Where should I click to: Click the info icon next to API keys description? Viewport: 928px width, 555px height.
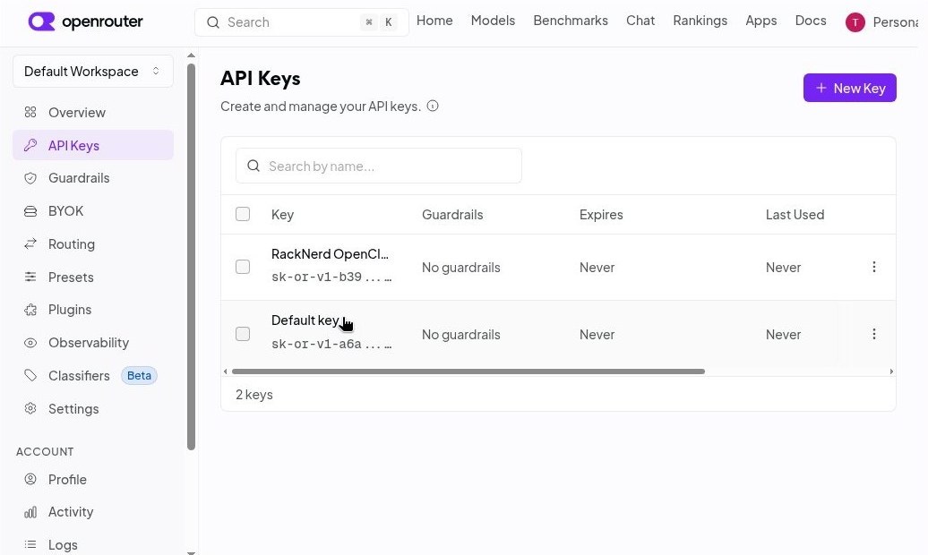433,106
